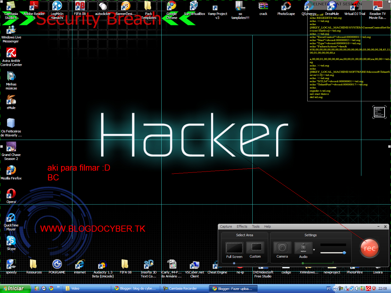Viewport: 391px width, 293px height.
Task: Open the crack archive icon
Action: pos(263,8)
